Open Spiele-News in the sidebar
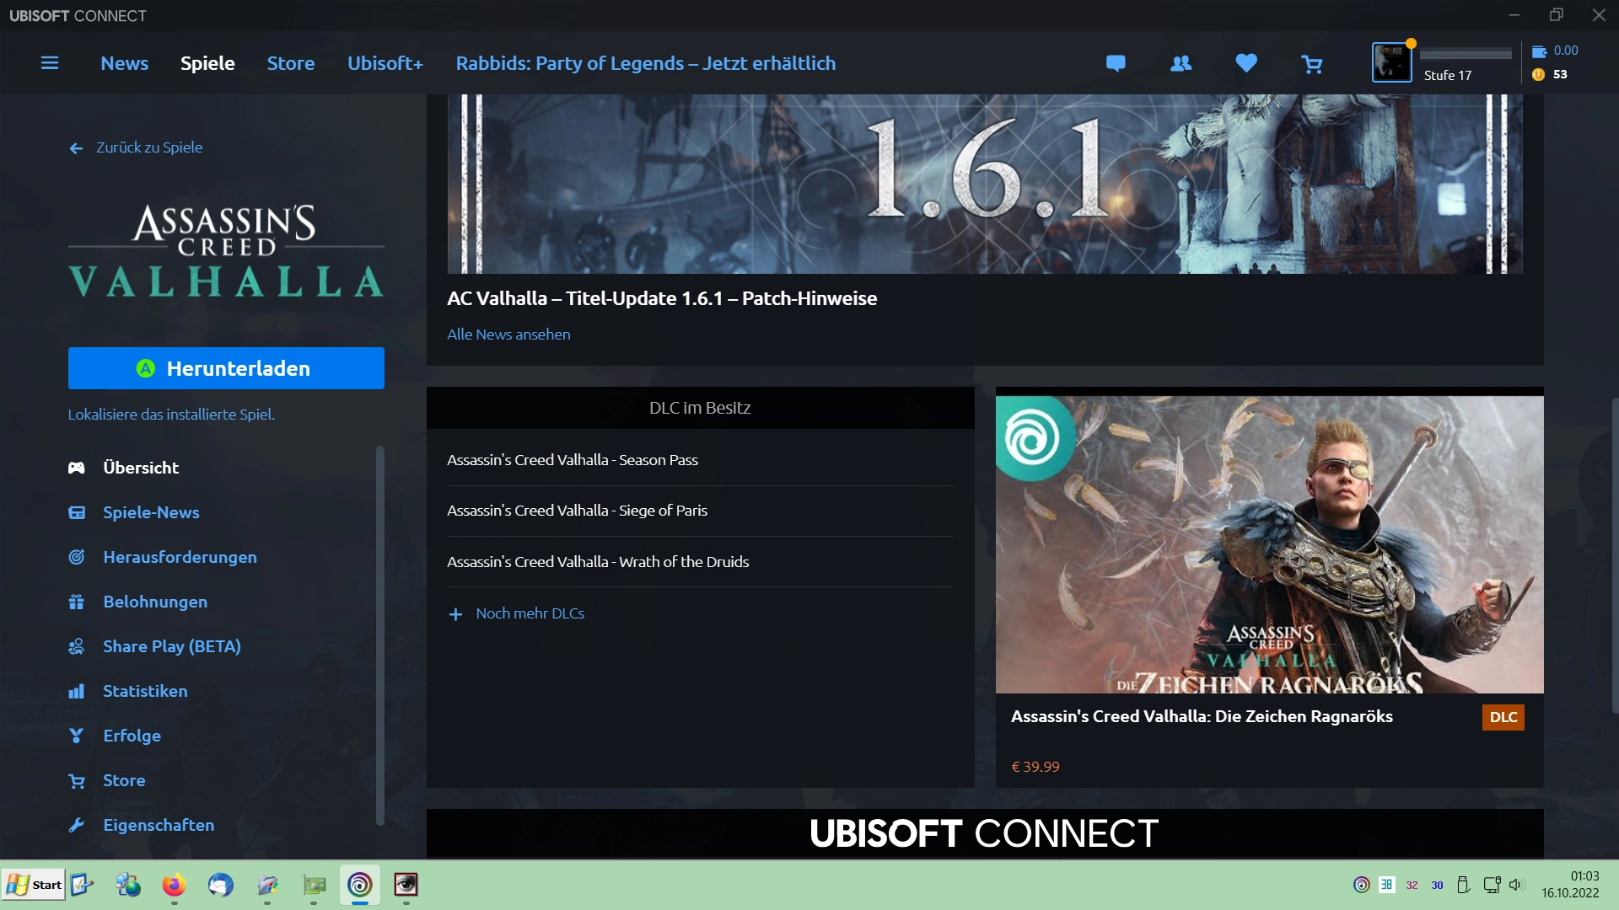The width and height of the screenshot is (1619, 910). pos(134,512)
